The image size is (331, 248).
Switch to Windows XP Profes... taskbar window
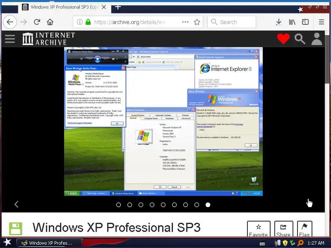point(49,243)
